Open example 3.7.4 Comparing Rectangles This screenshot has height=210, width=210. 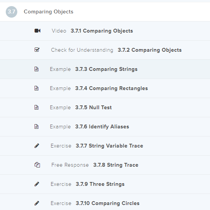(x=105, y=88)
